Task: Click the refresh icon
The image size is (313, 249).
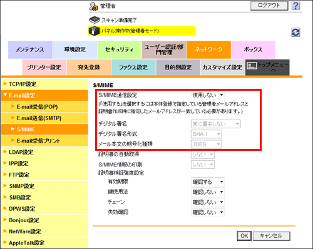Action: tap(295, 33)
